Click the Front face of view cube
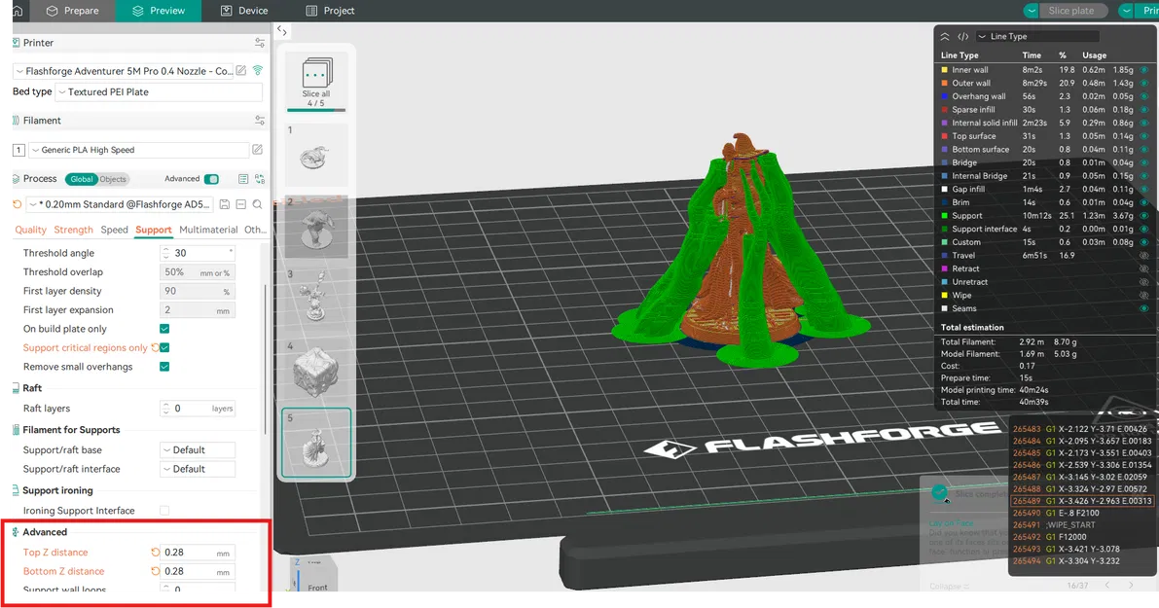 tap(318, 588)
